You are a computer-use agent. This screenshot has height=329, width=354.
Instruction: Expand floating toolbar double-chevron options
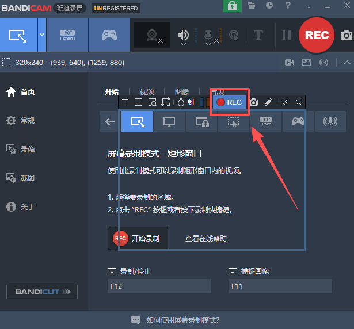click(x=284, y=102)
